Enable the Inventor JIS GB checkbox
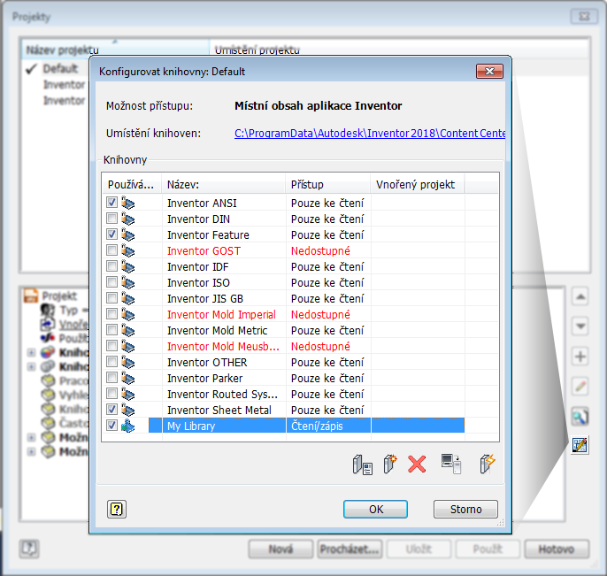The image size is (607, 576). coord(111,297)
